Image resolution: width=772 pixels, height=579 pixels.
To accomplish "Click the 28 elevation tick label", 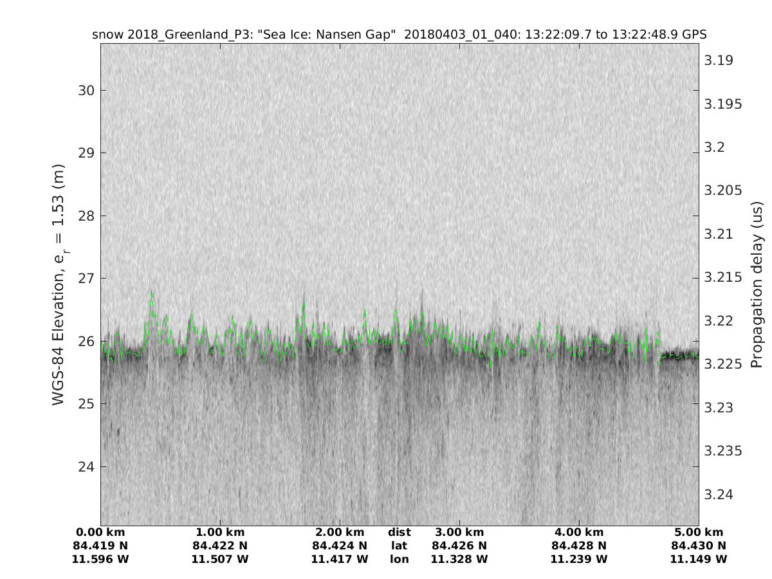I will point(86,216).
